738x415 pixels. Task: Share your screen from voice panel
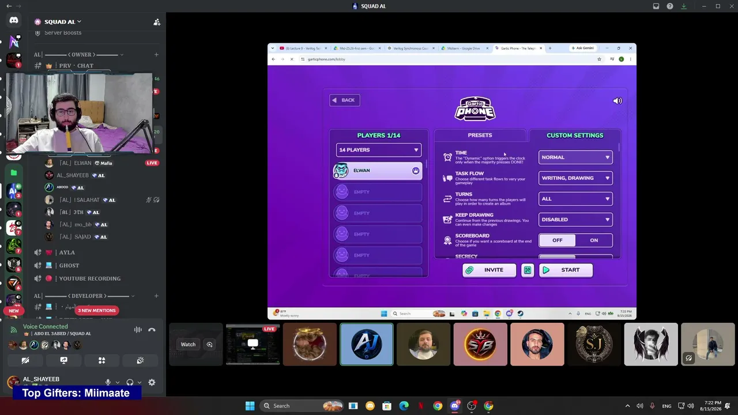pyautogui.click(x=63, y=360)
